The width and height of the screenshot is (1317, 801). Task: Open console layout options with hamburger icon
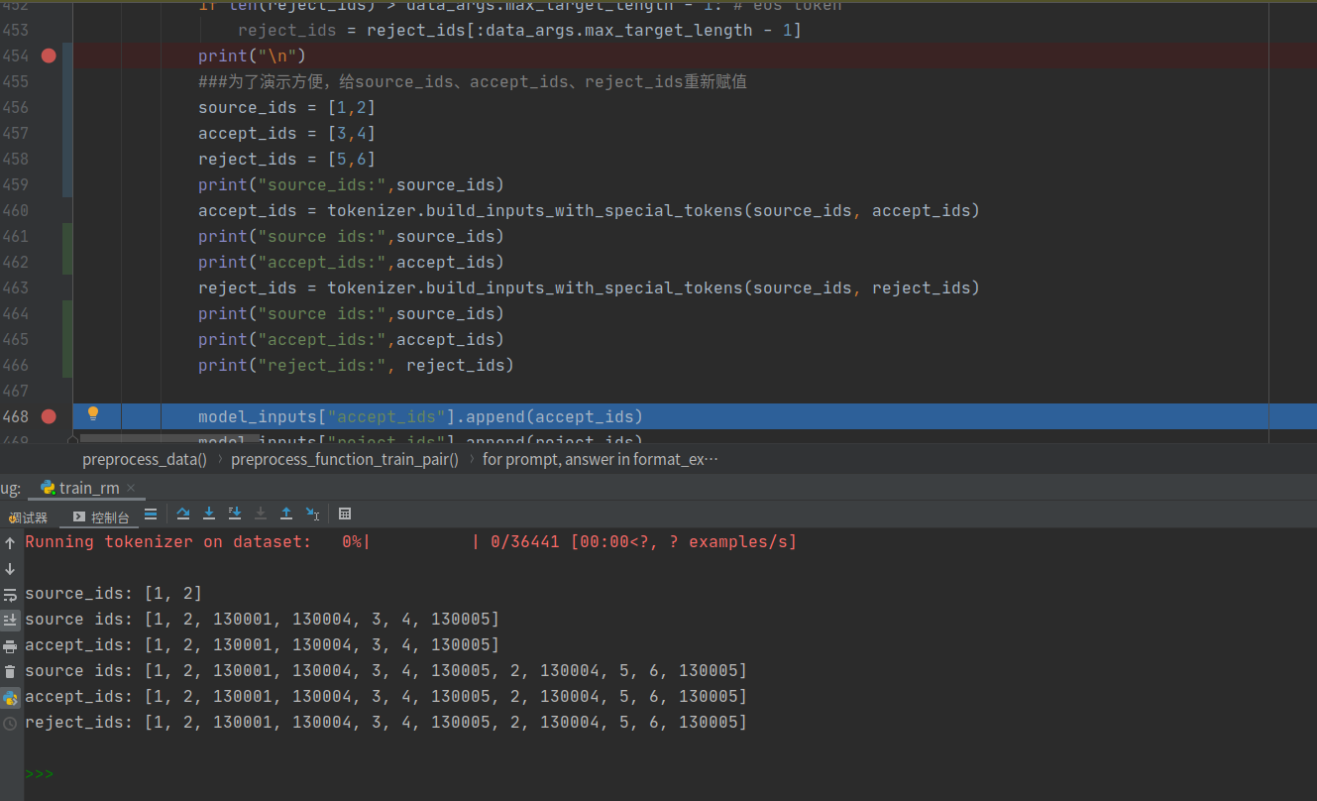click(151, 513)
